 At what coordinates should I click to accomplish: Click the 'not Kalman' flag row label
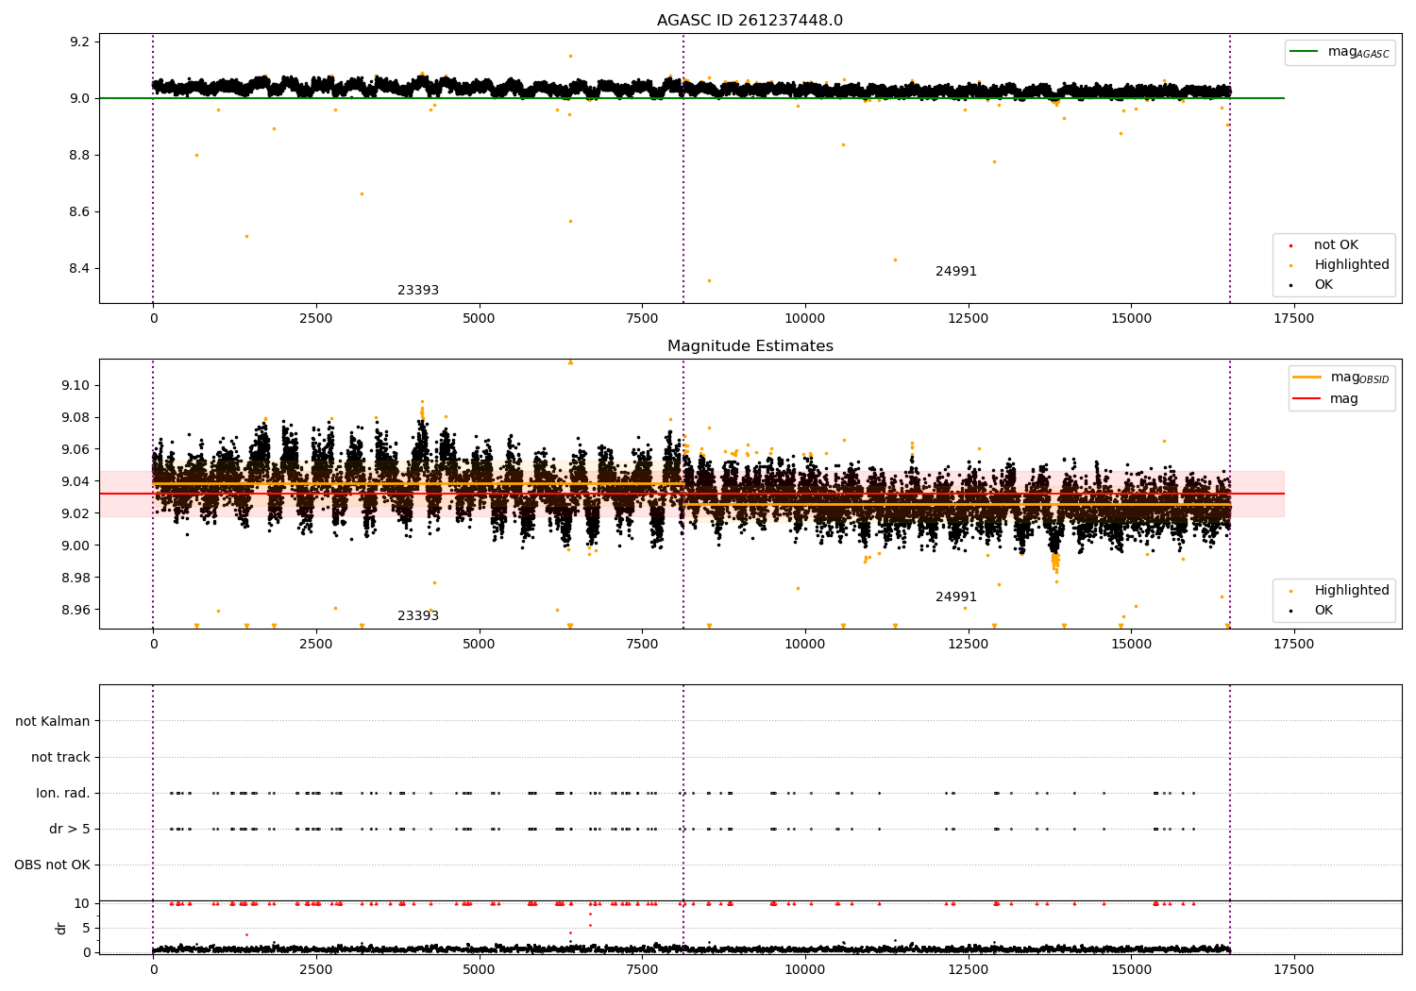pyautogui.click(x=53, y=722)
